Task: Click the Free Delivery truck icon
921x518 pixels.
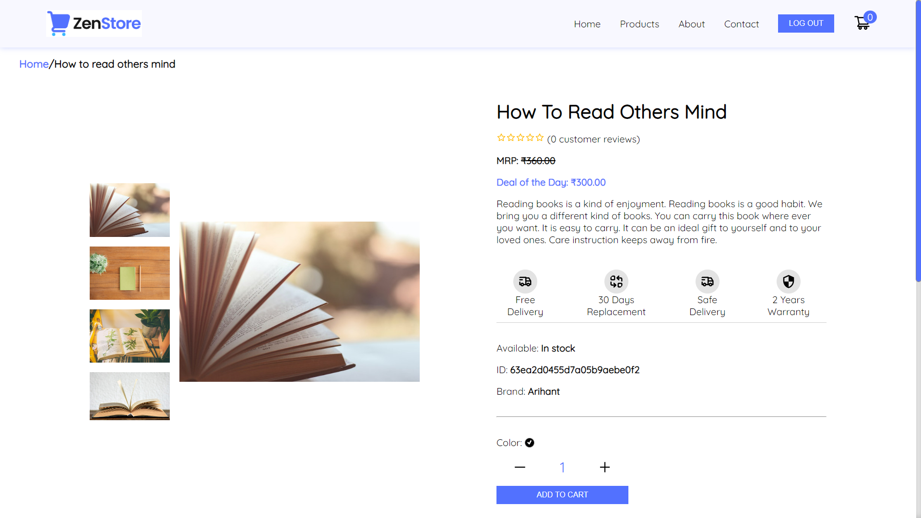Action: (x=525, y=282)
